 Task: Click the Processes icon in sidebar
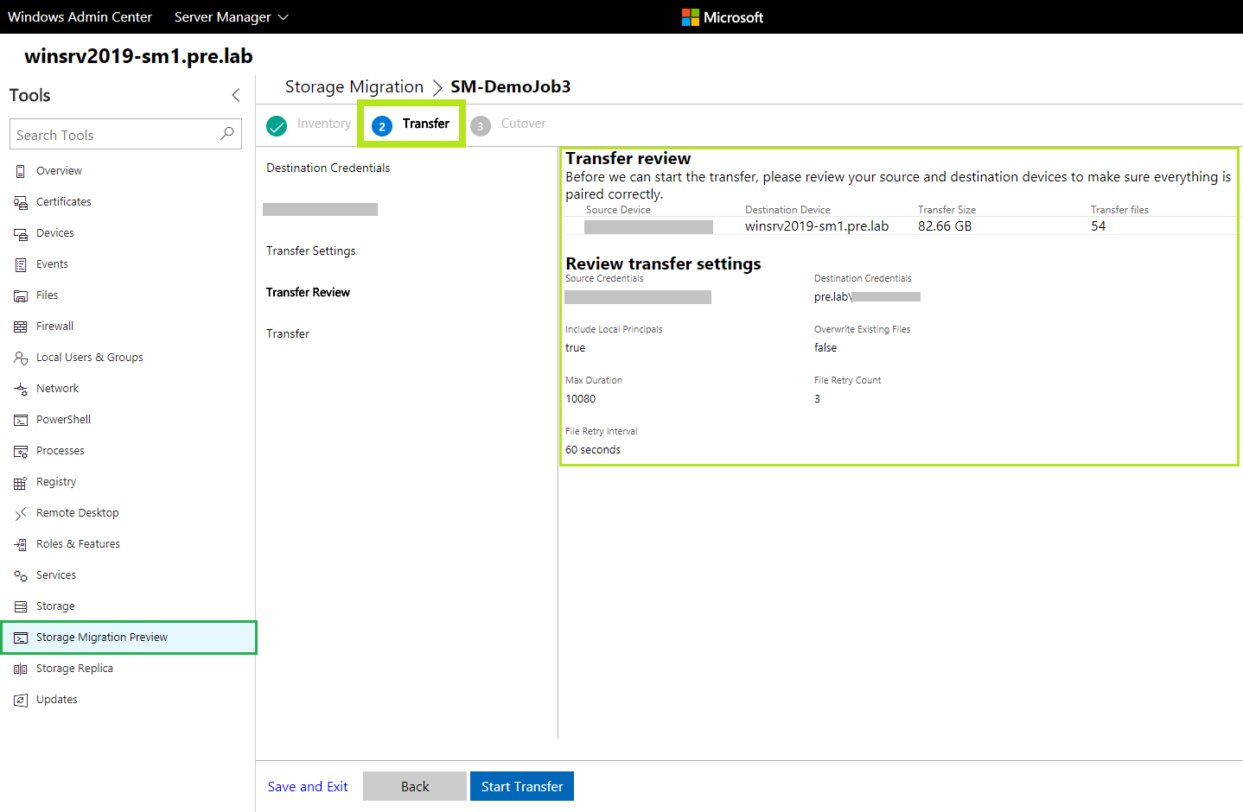point(21,451)
